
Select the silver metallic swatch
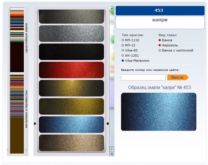71,34
